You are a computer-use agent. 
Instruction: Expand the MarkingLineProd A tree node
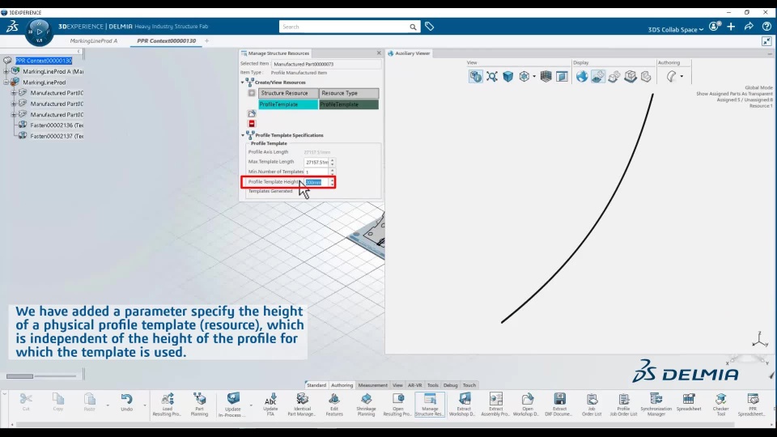(x=6, y=71)
